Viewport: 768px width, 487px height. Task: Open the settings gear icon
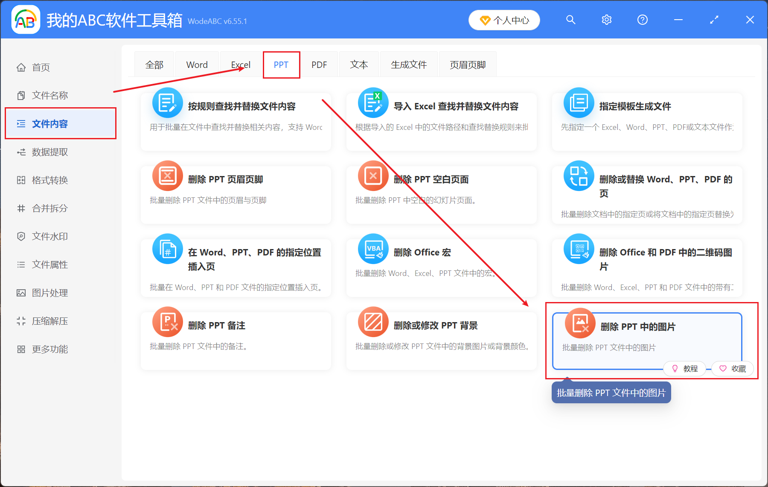(606, 20)
